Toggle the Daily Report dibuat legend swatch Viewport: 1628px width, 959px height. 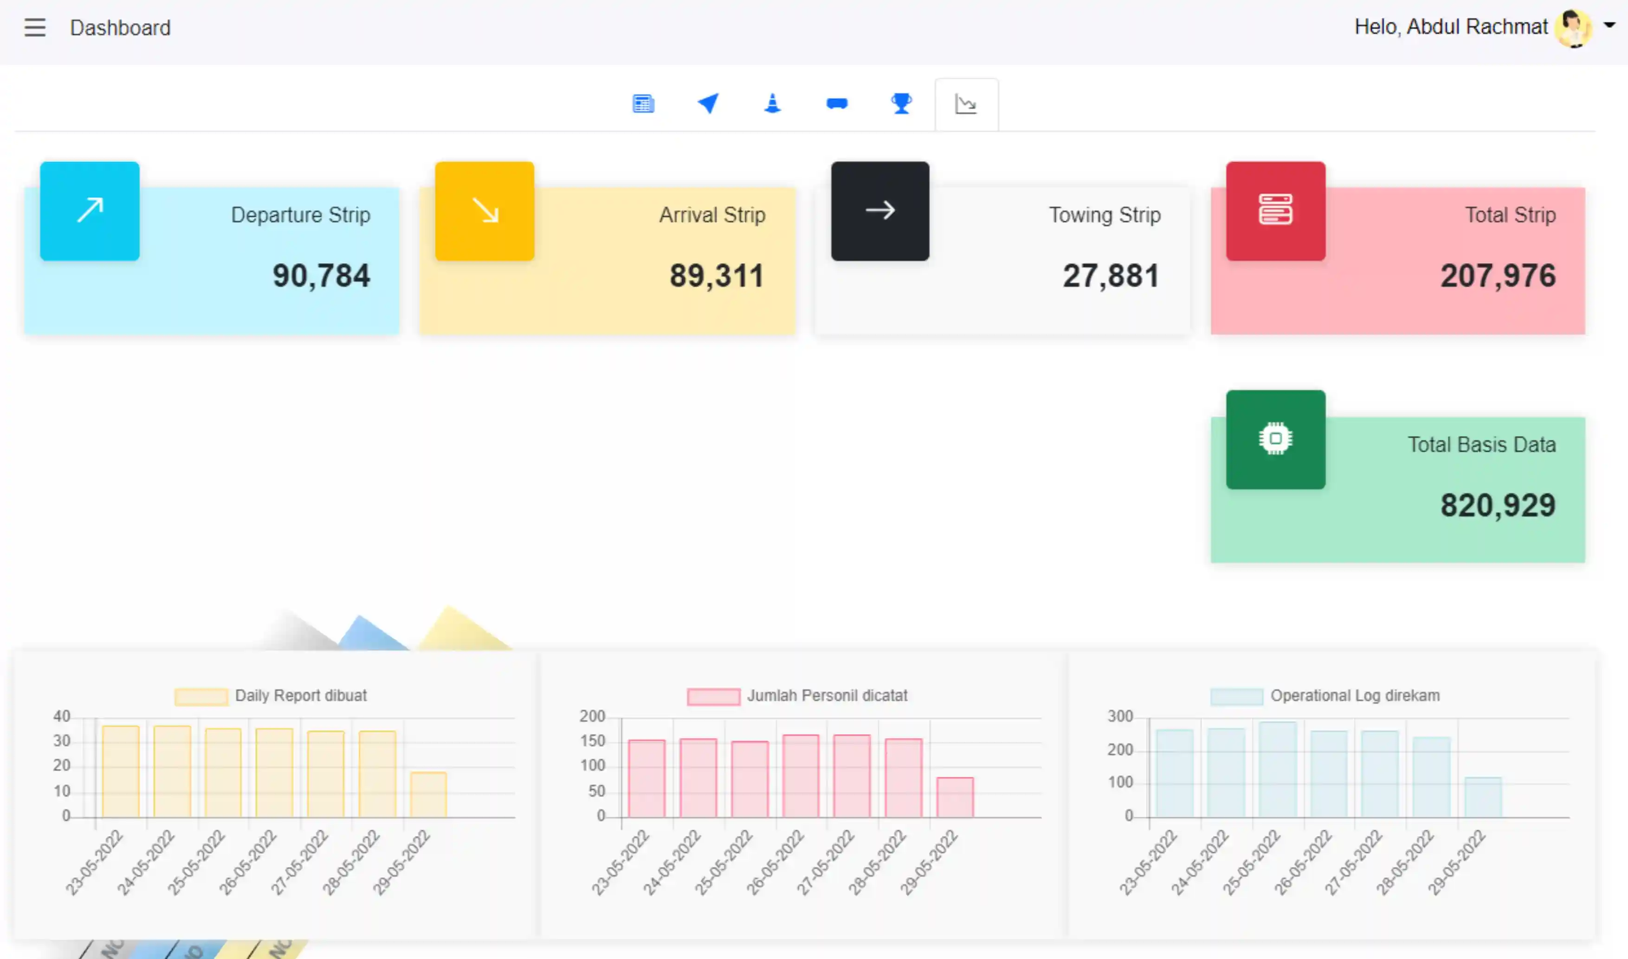click(201, 696)
